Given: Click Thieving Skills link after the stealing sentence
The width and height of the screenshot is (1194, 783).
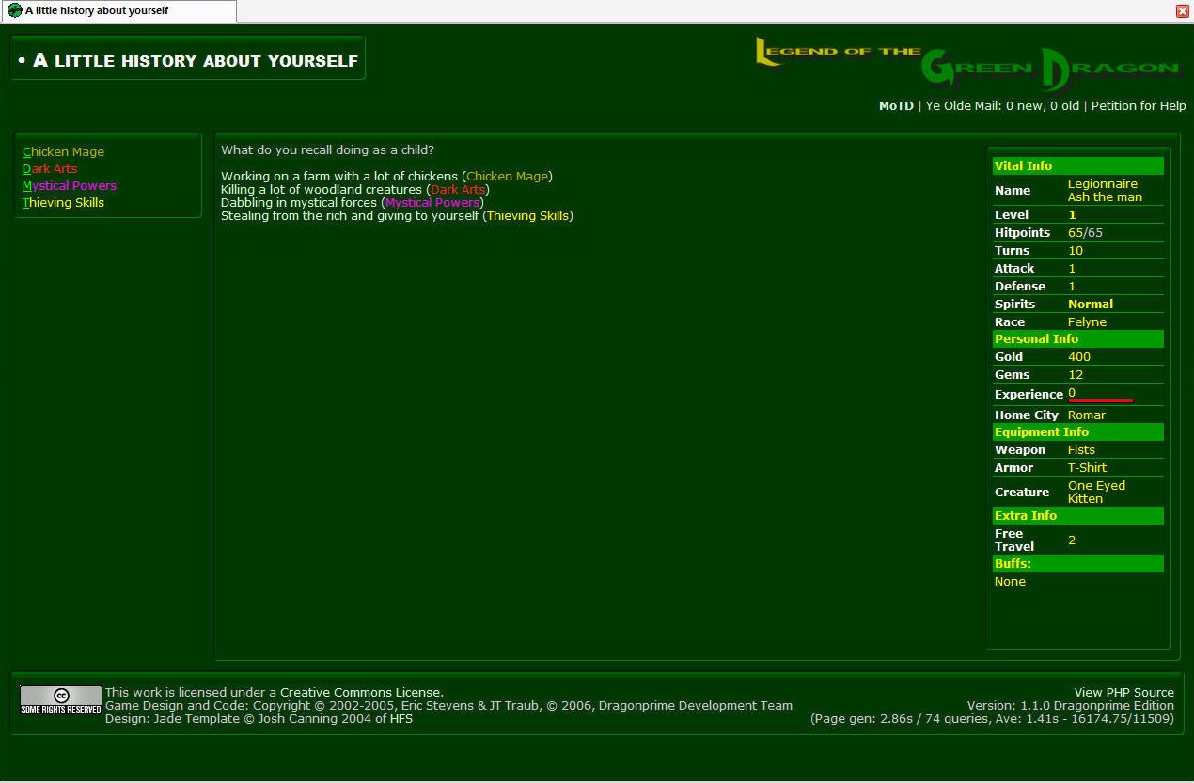Looking at the screenshot, I should pos(527,216).
